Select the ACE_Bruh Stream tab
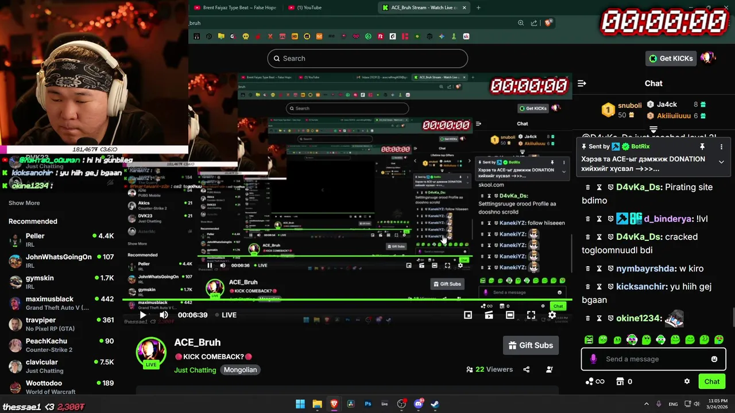This screenshot has height=413, width=735. point(424,7)
